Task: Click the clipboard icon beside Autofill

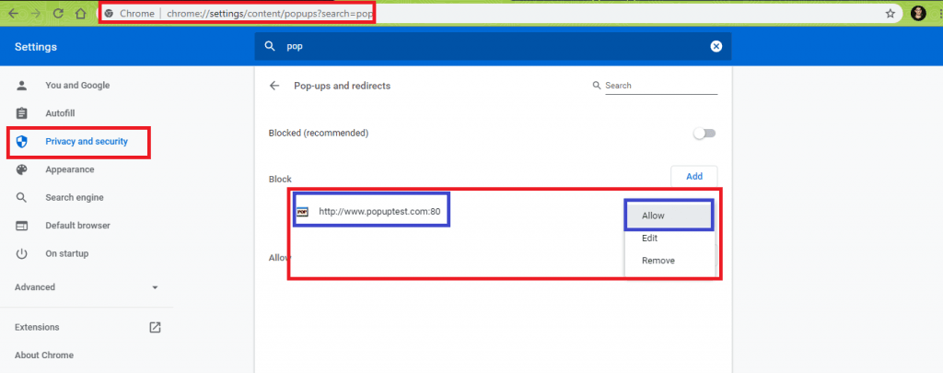Action: (x=22, y=113)
